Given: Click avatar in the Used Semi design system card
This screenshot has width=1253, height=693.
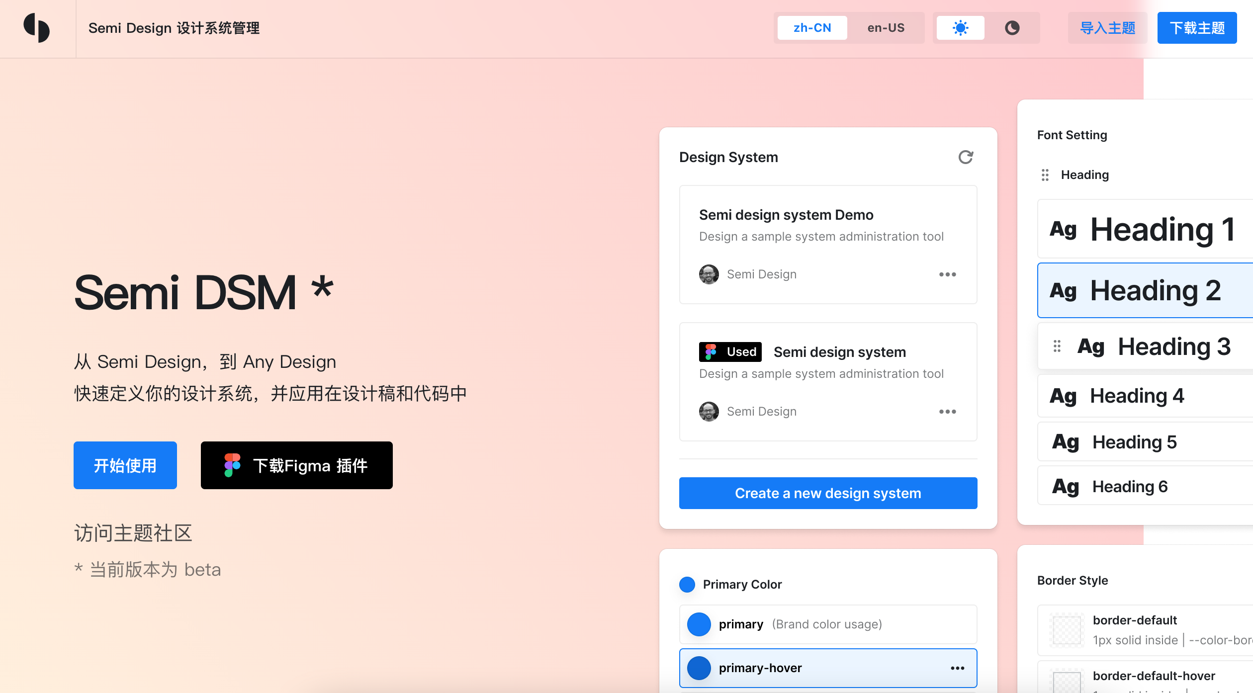Looking at the screenshot, I should (709, 412).
